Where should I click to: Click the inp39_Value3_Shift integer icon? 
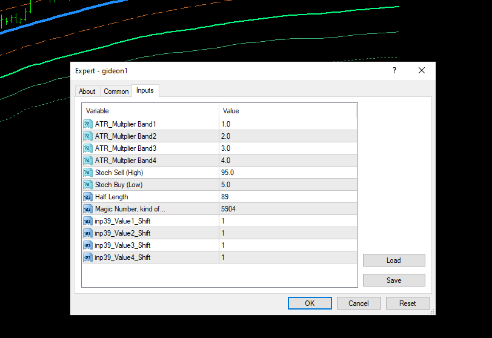[x=87, y=245]
